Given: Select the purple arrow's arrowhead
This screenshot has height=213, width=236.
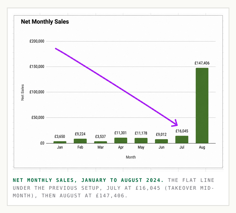Looking at the screenshot, I should [x=175, y=123].
